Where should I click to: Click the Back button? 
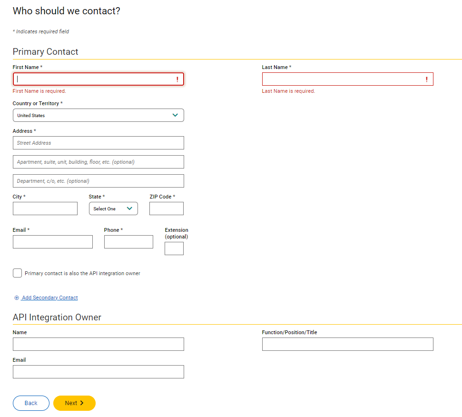[31, 403]
